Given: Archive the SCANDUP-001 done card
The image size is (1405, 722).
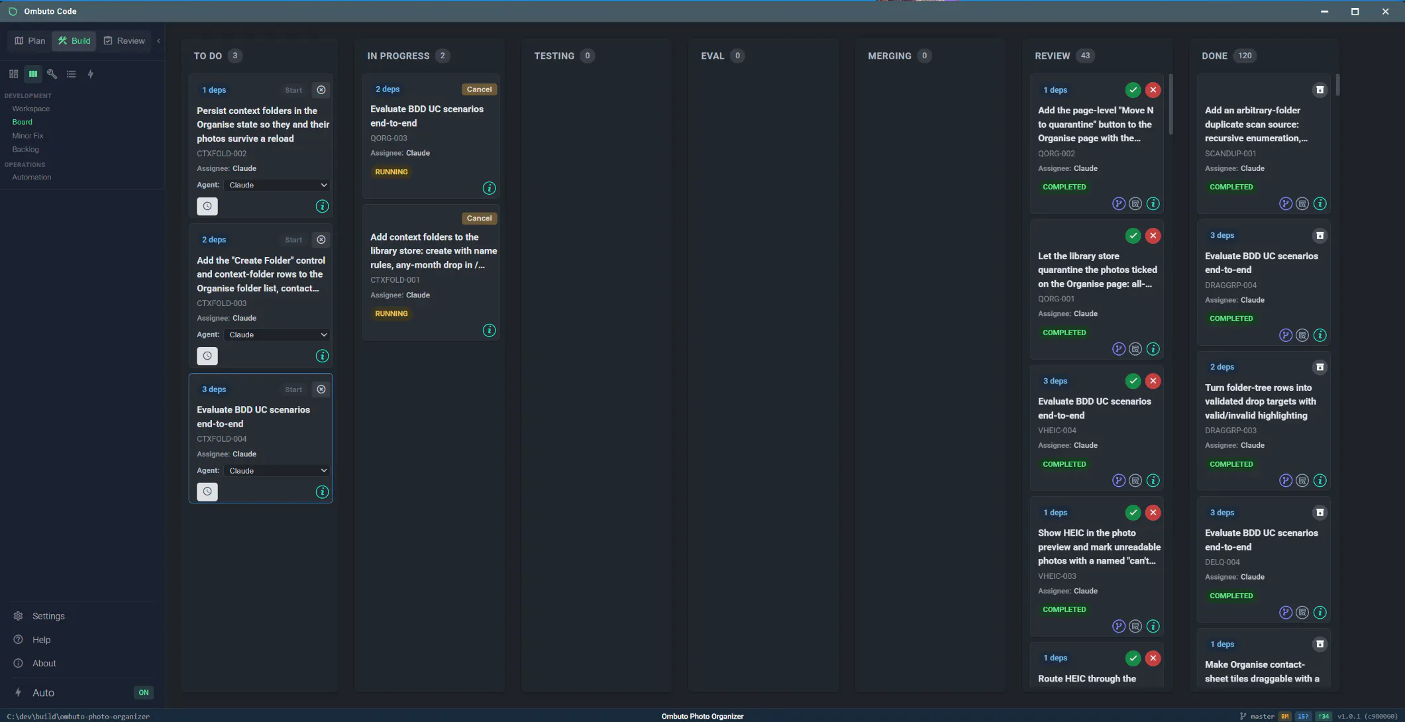Looking at the screenshot, I should pos(1320,90).
